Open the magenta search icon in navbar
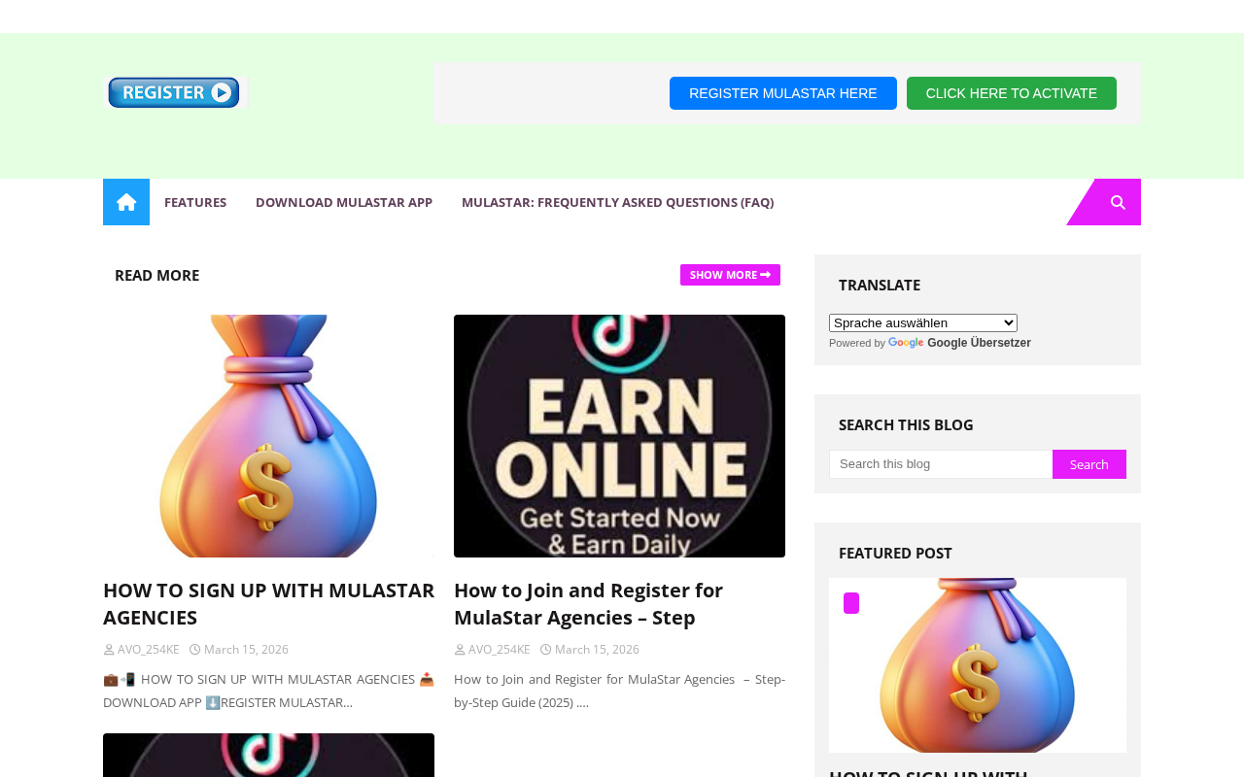Image resolution: width=1244 pixels, height=777 pixels. pyautogui.click(x=1118, y=202)
